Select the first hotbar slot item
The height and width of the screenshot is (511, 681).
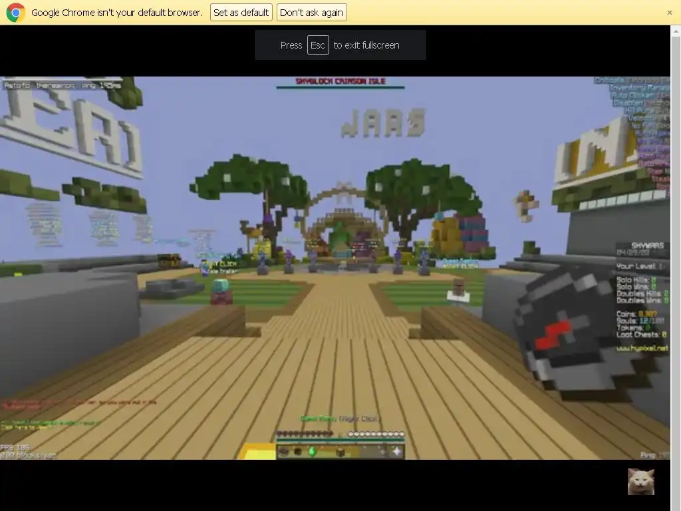pyautogui.click(x=283, y=452)
